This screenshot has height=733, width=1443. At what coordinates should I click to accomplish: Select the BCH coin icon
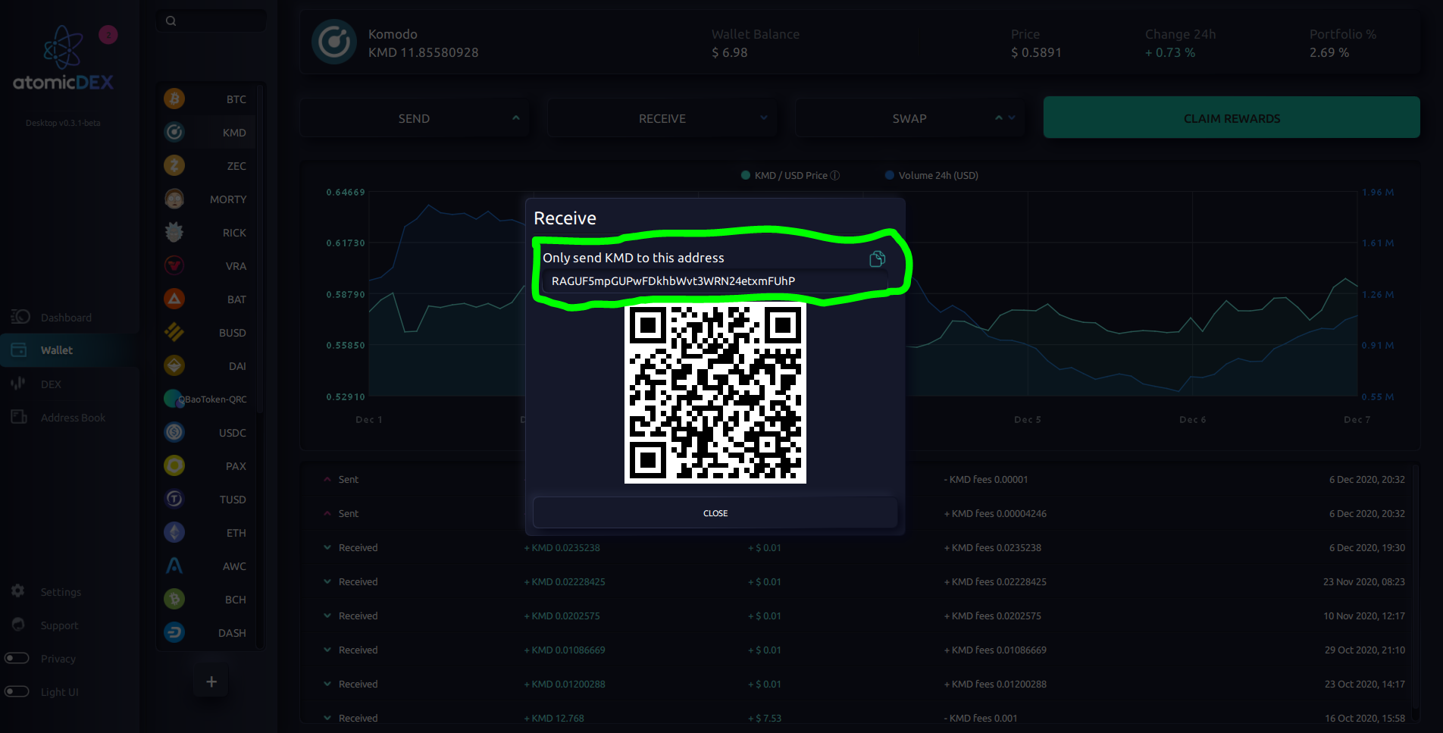174,599
